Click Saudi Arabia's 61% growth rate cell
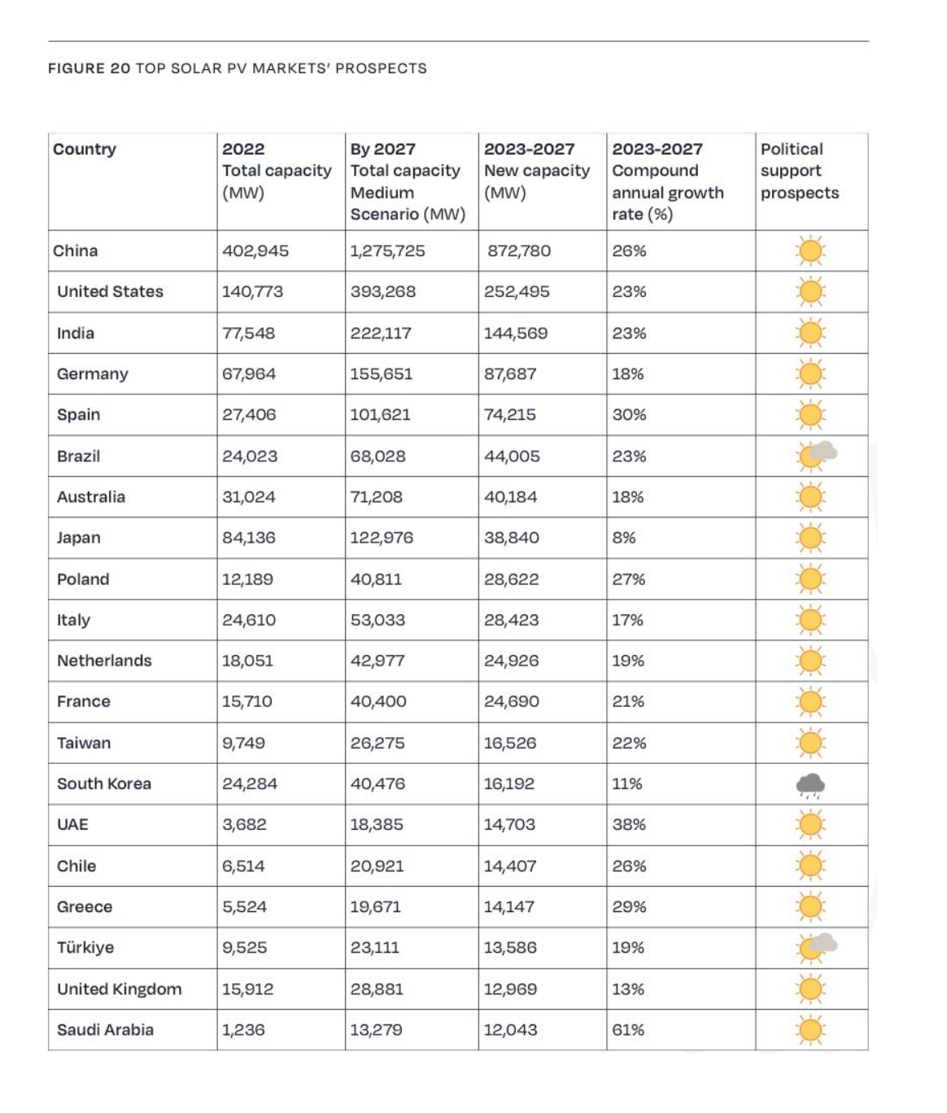 tap(628, 1030)
